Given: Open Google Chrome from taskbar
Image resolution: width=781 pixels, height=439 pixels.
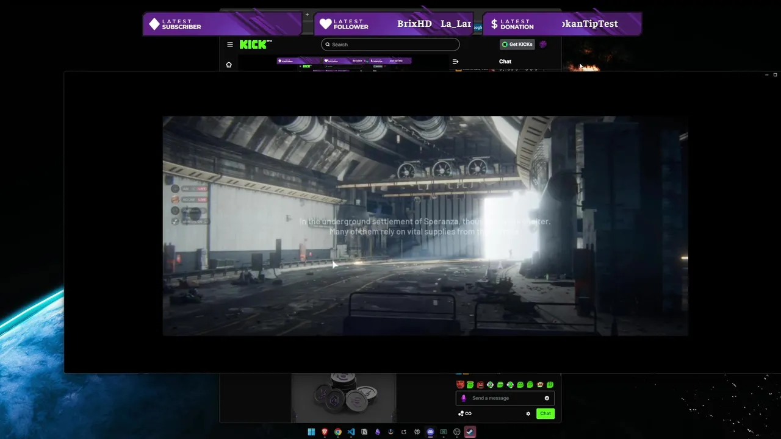Looking at the screenshot, I should click(x=338, y=432).
